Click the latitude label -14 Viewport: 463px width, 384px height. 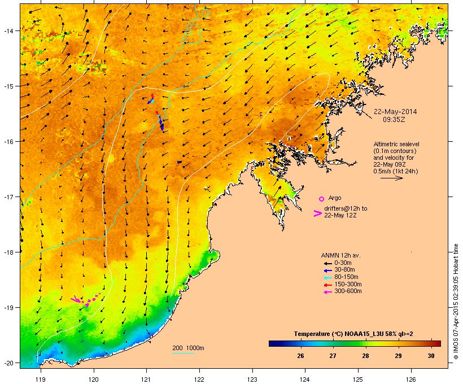tap(8, 30)
